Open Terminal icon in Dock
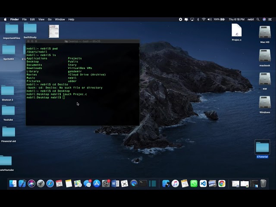The height and width of the screenshot is (207, 276). coord(143,184)
